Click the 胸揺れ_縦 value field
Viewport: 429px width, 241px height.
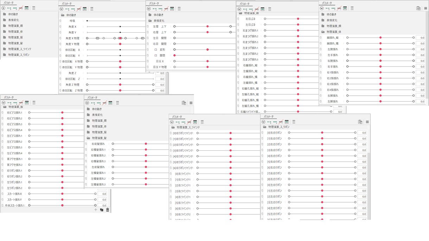click(420, 38)
